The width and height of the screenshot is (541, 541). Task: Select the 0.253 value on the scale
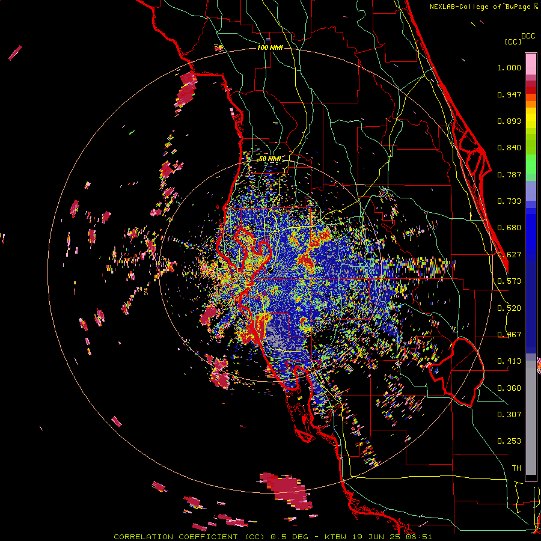coord(509,441)
